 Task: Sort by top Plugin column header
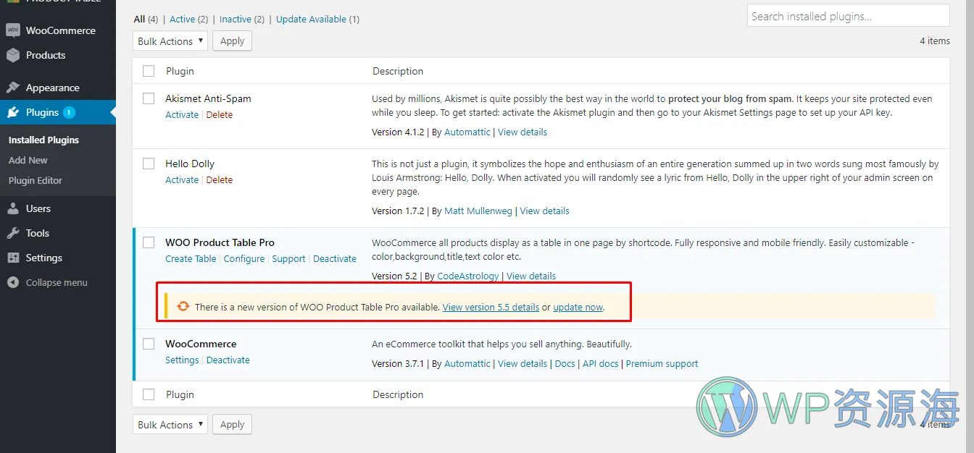click(180, 71)
